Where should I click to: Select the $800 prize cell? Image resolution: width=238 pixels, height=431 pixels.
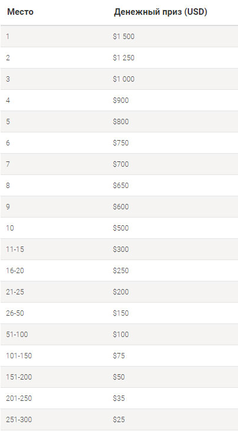(x=121, y=122)
